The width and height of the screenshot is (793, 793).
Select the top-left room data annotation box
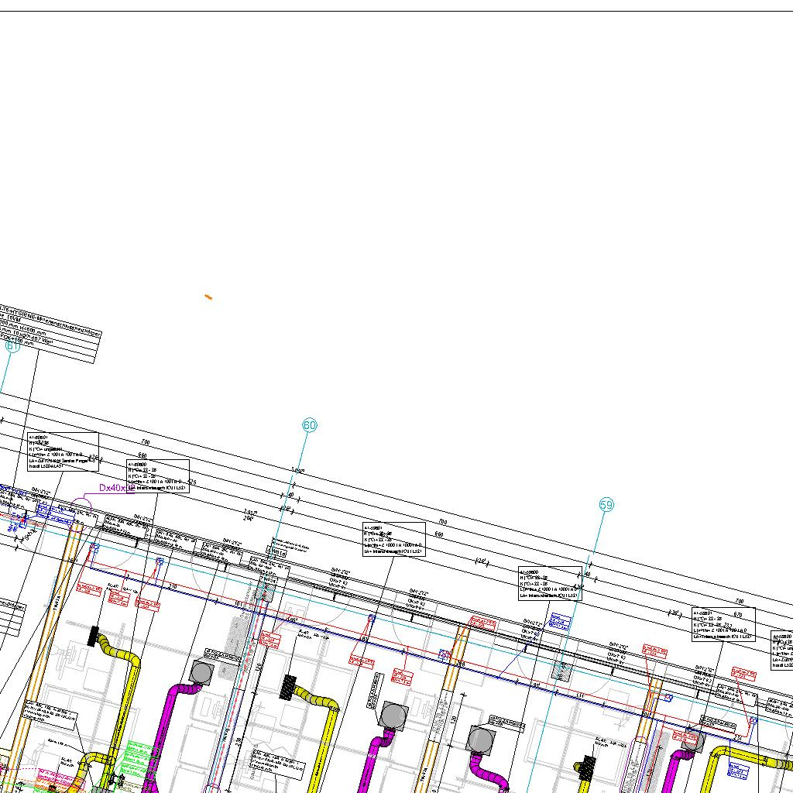[63, 451]
